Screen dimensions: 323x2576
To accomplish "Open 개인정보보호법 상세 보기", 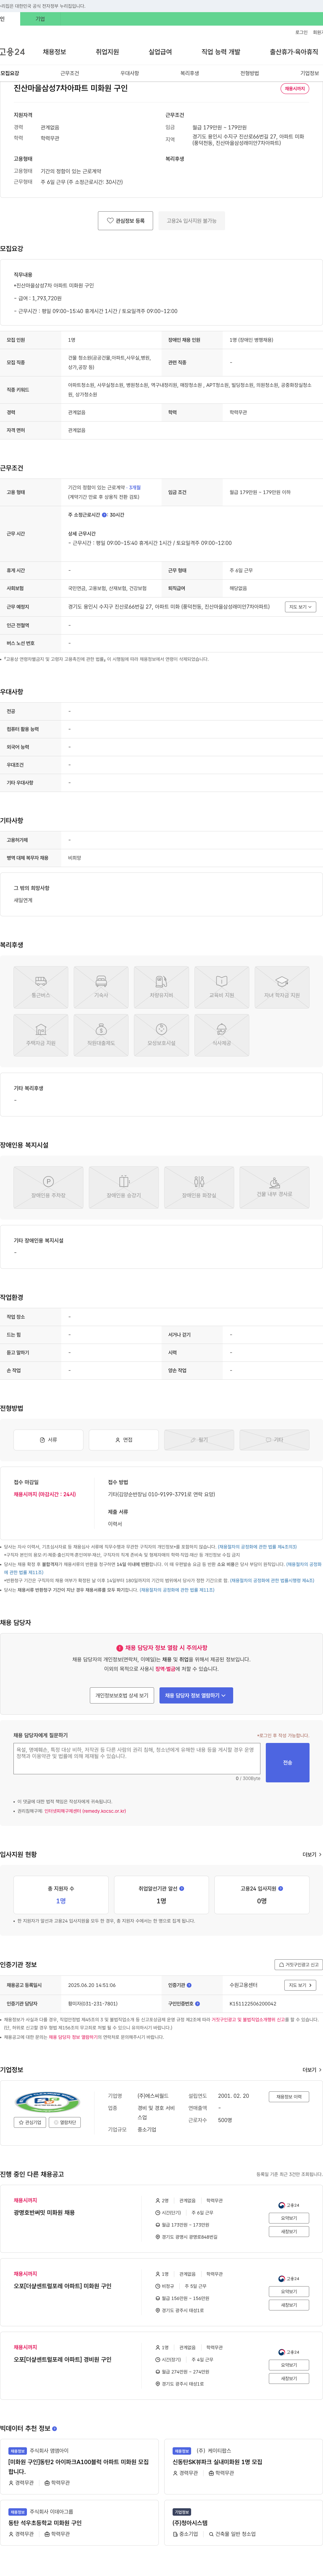I will 121,1696.
